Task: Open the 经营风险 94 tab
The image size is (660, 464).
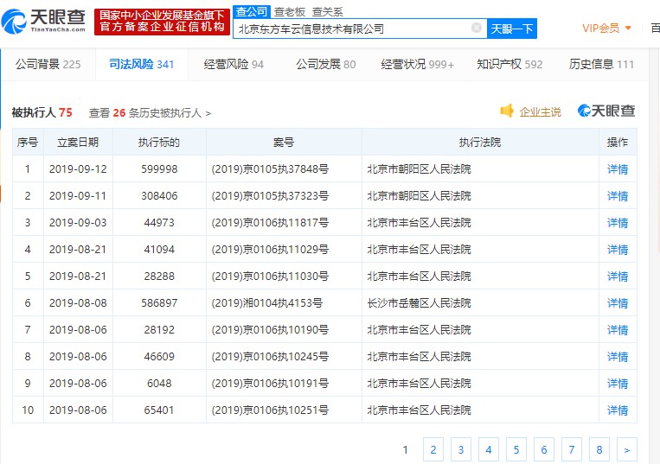Action: tap(234, 64)
